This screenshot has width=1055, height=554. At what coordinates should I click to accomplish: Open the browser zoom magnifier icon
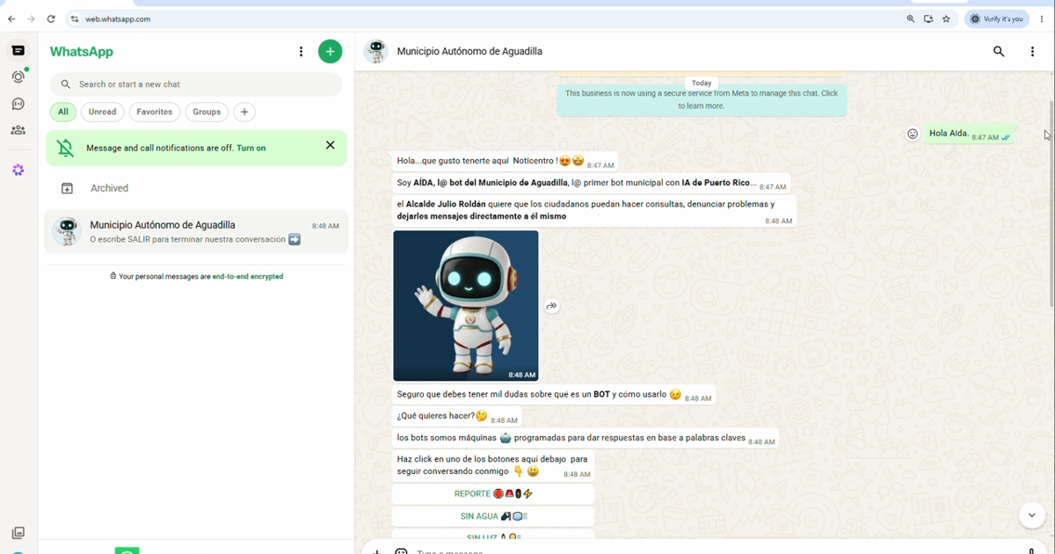[x=911, y=18]
